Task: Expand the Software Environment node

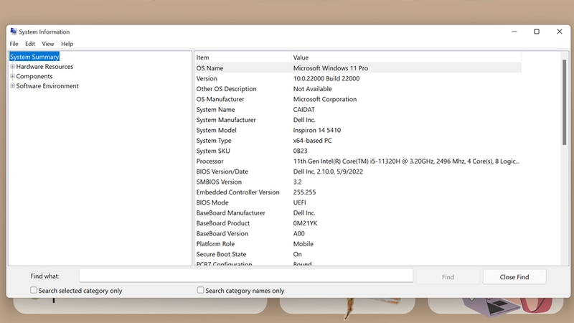Action: (12, 86)
